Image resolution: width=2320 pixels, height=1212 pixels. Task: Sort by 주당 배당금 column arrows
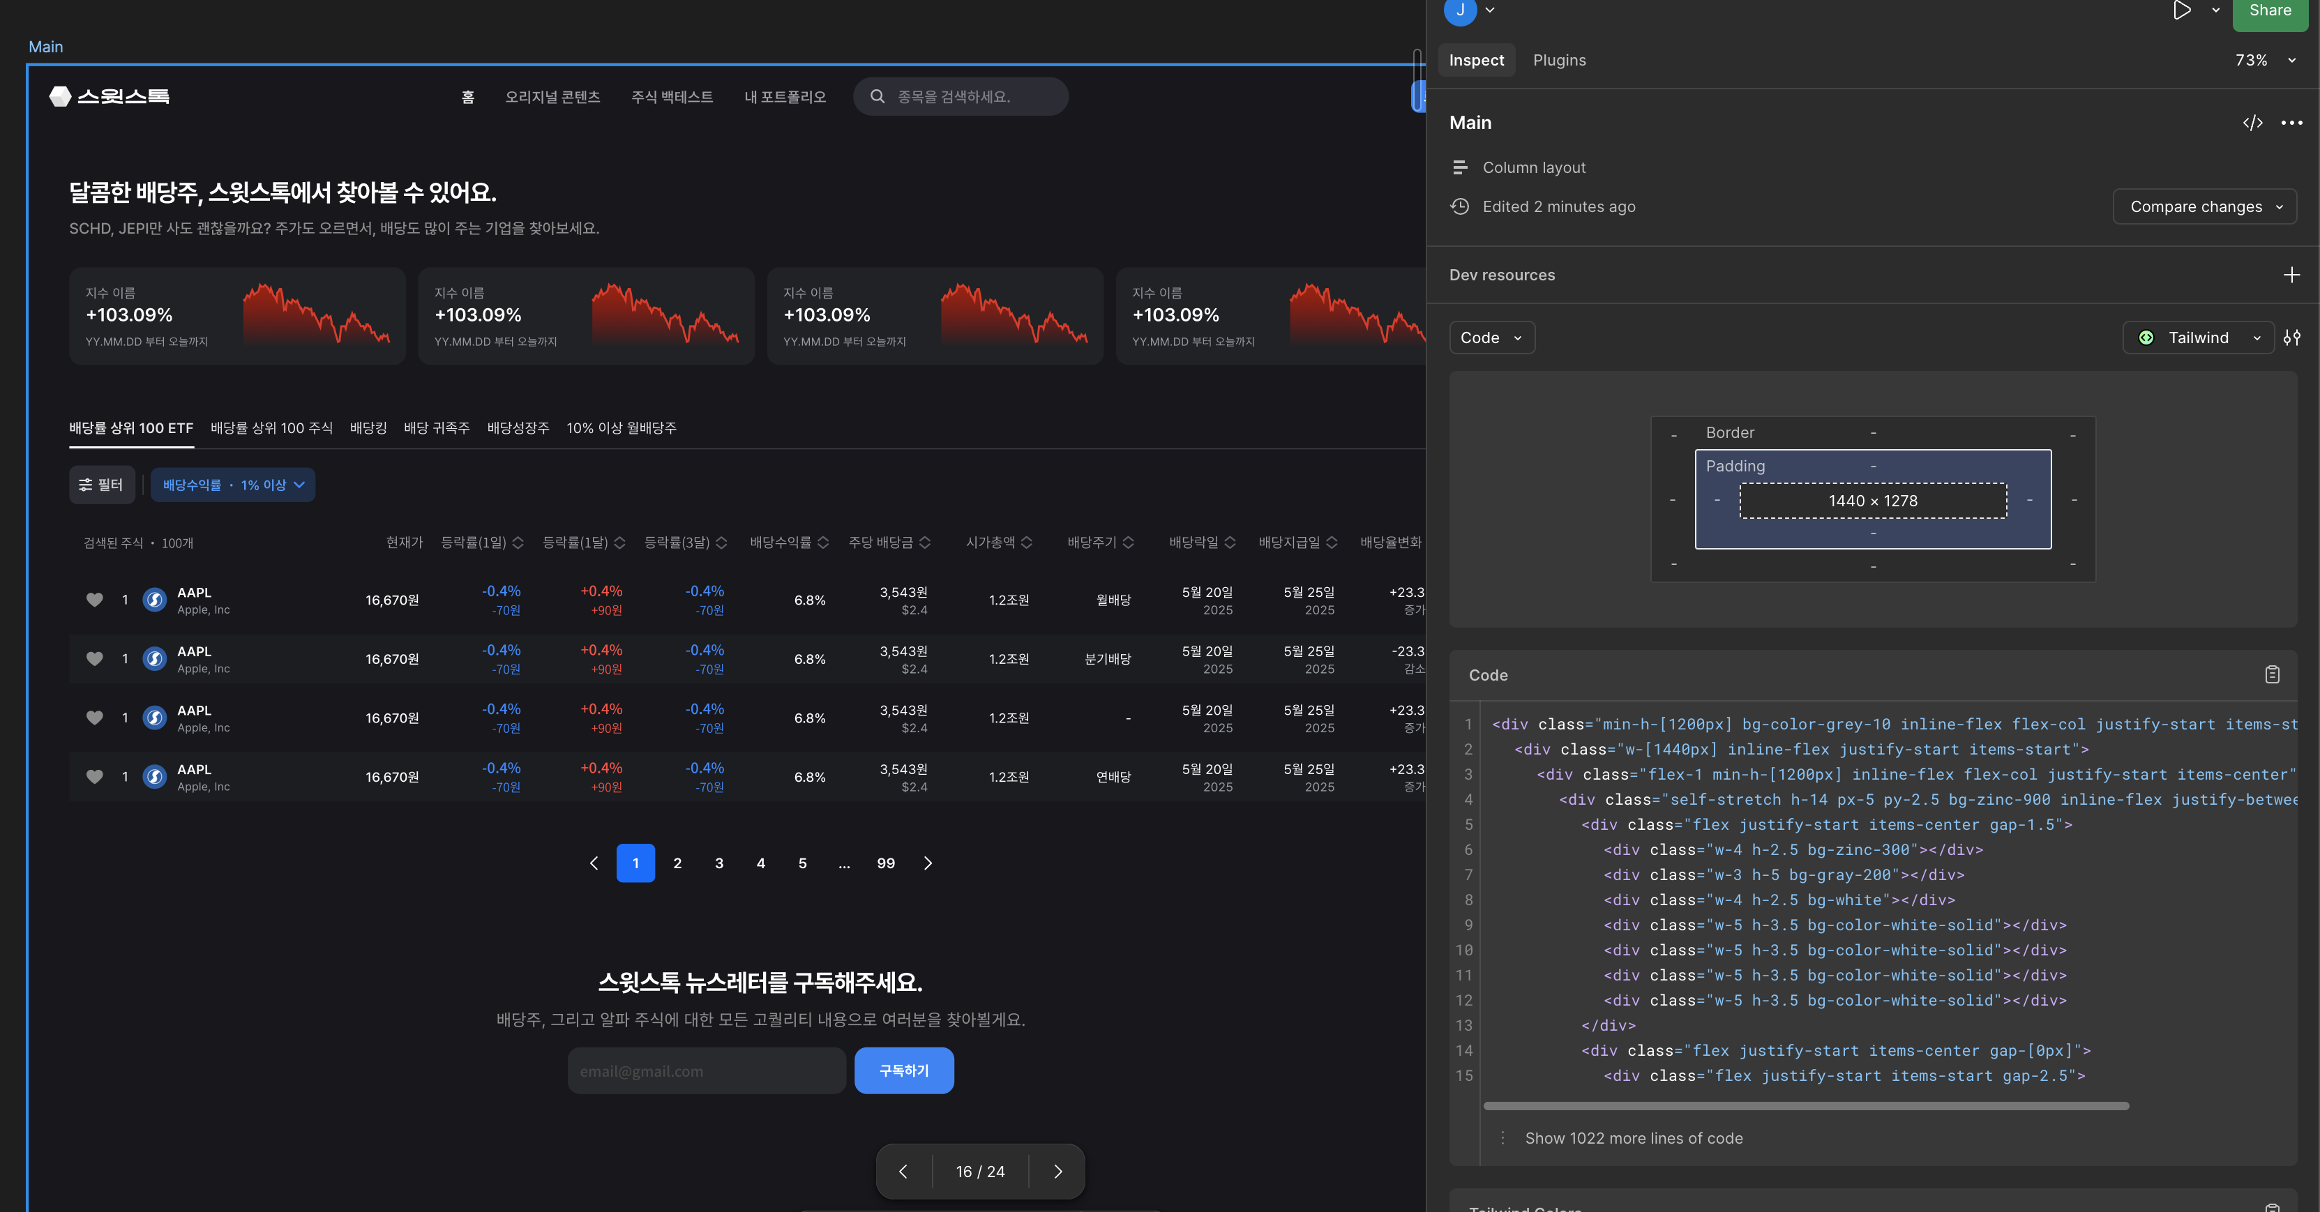click(x=925, y=542)
